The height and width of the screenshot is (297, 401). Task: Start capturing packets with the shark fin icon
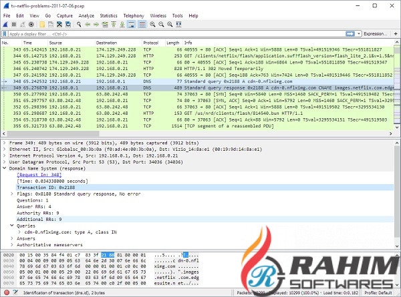pos(5,25)
